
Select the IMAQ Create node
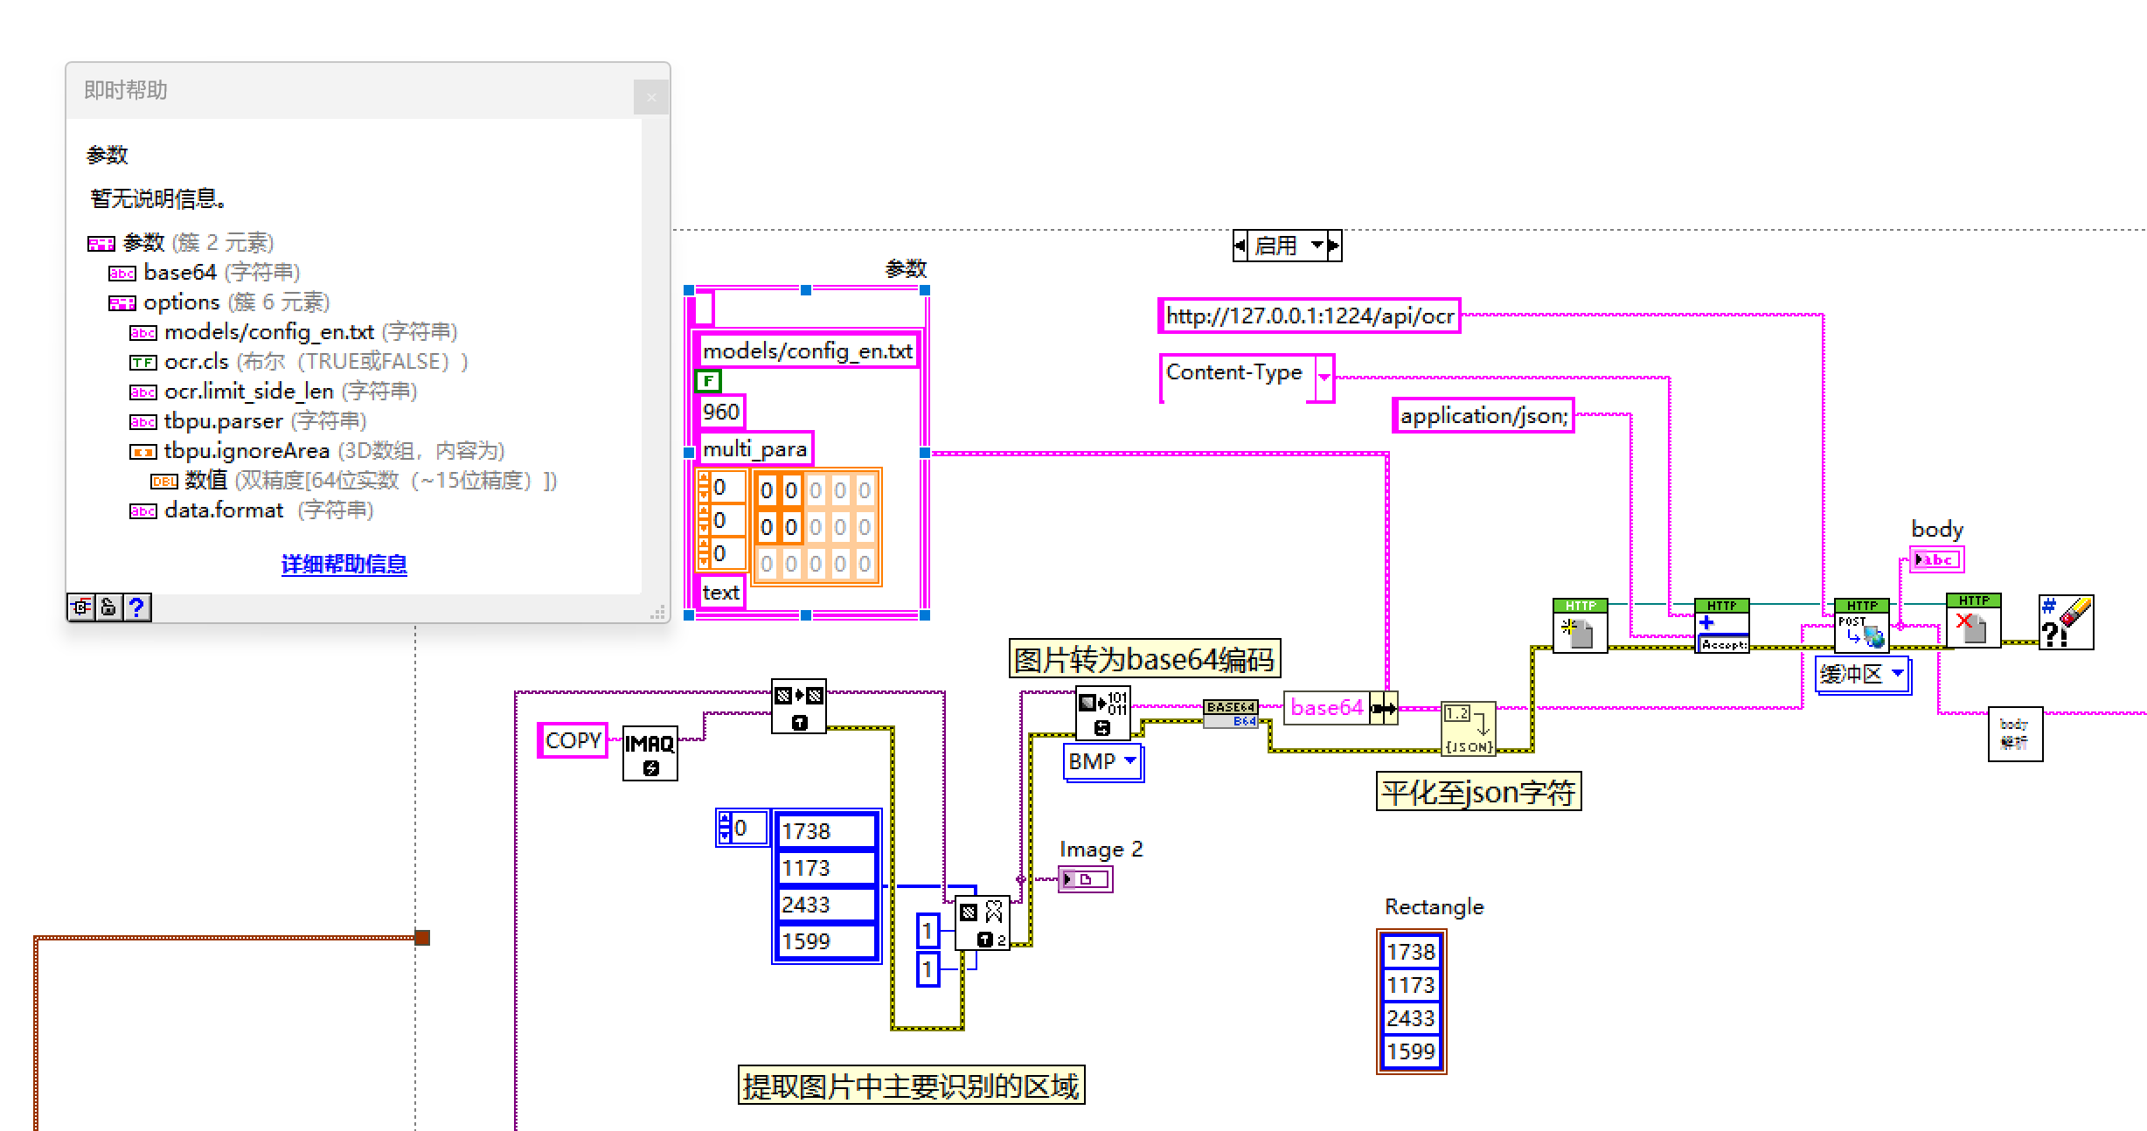pos(650,753)
